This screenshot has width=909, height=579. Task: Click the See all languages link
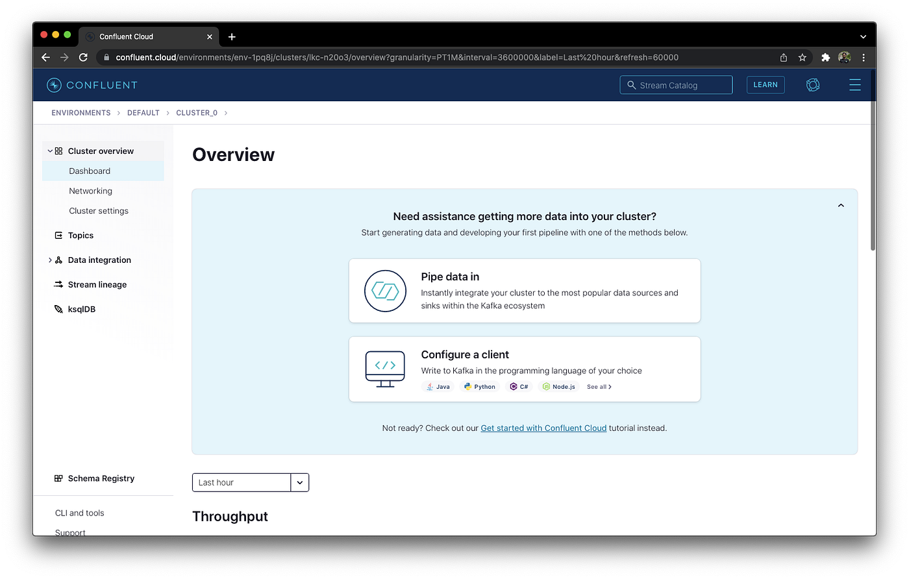599,387
